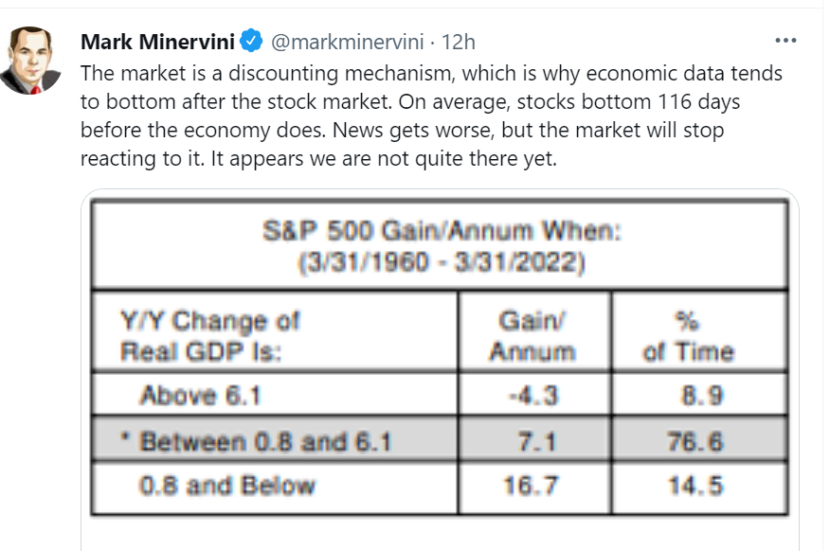
Task: Open the tweet via the 12h timestamp
Action: (x=460, y=41)
